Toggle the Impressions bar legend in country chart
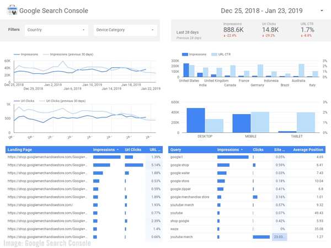Viewport: 331px width, 248px height. tap(194, 55)
